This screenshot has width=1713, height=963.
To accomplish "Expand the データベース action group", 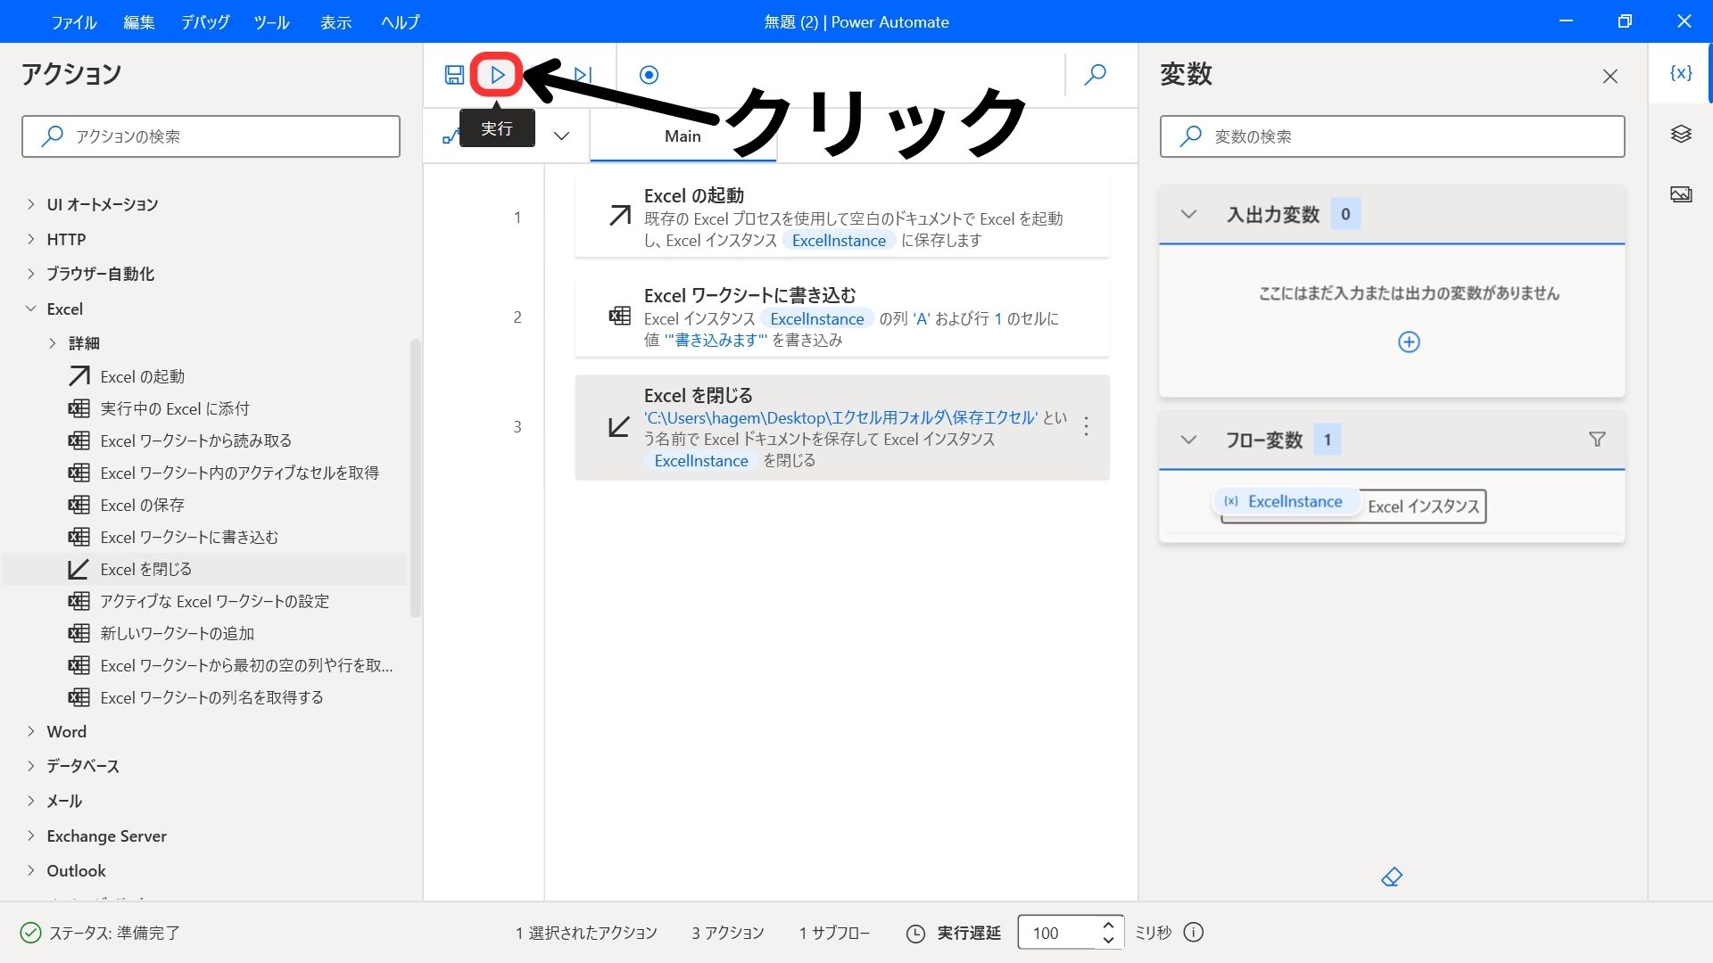I will 31,766.
